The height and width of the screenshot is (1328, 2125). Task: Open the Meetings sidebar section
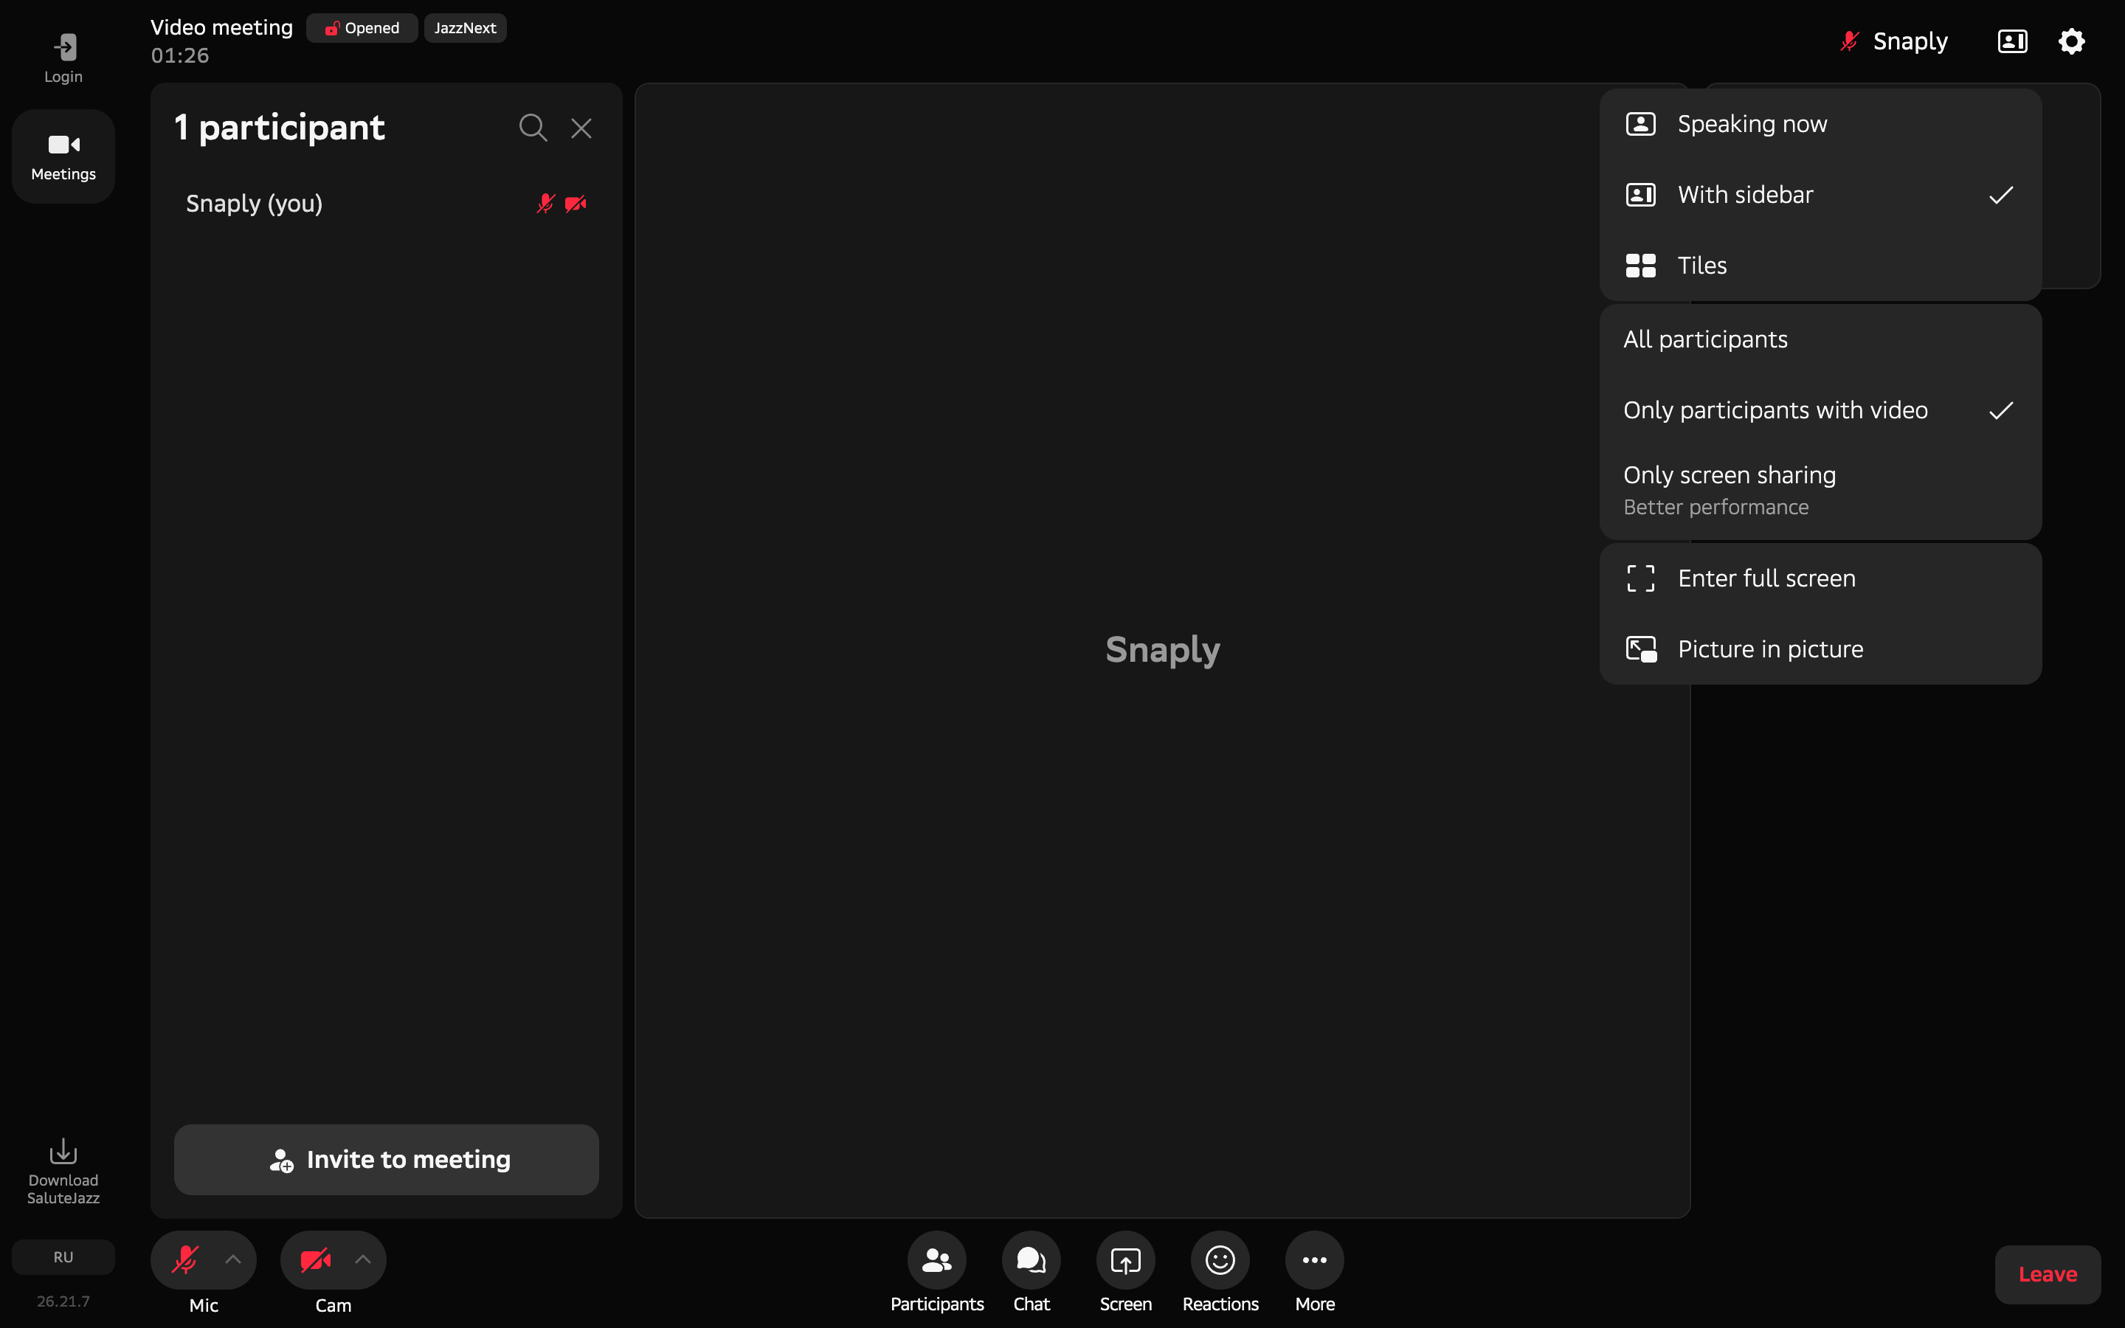pyautogui.click(x=63, y=156)
